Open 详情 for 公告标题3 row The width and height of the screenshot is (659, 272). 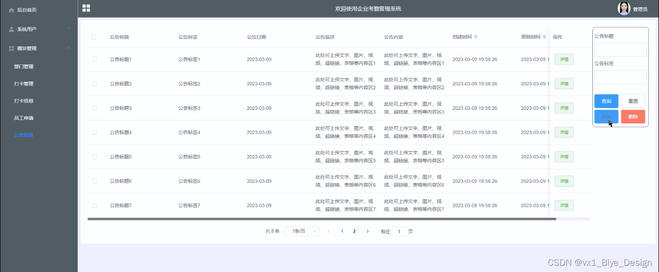[x=564, y=108]
